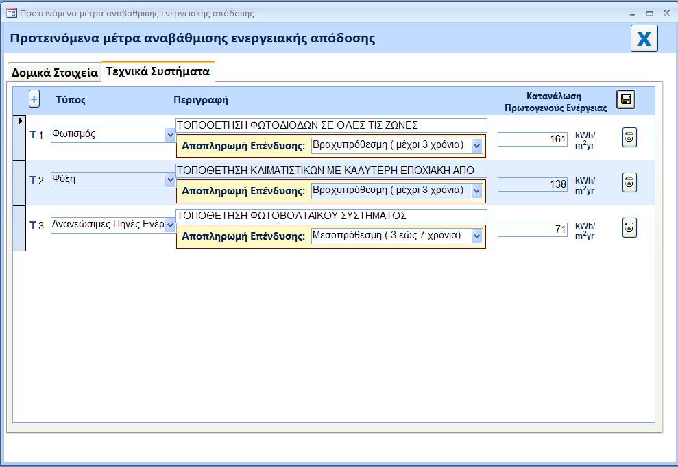This screenshot has width=678, height=467.
Task: Open the Ψύξη type dropdown arrow
Action: coord(171,179)
